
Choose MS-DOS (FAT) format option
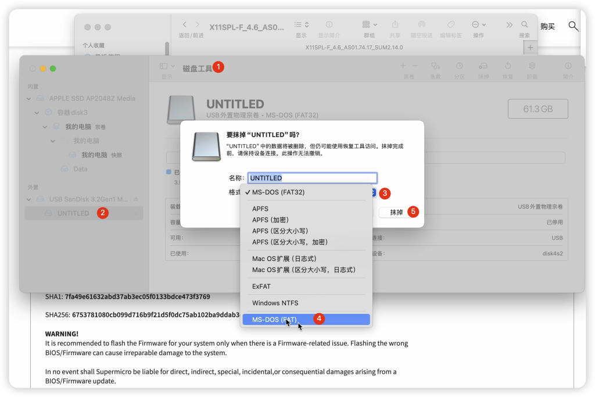(274, 320)
